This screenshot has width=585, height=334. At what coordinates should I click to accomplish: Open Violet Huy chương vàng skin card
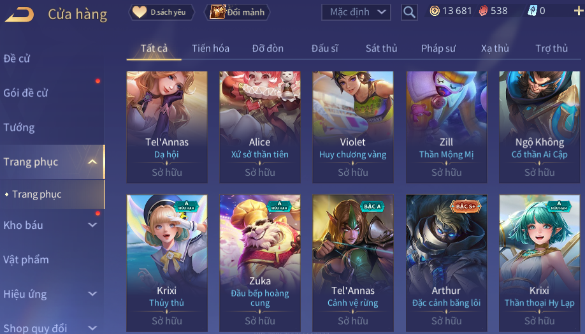(353, 127)
